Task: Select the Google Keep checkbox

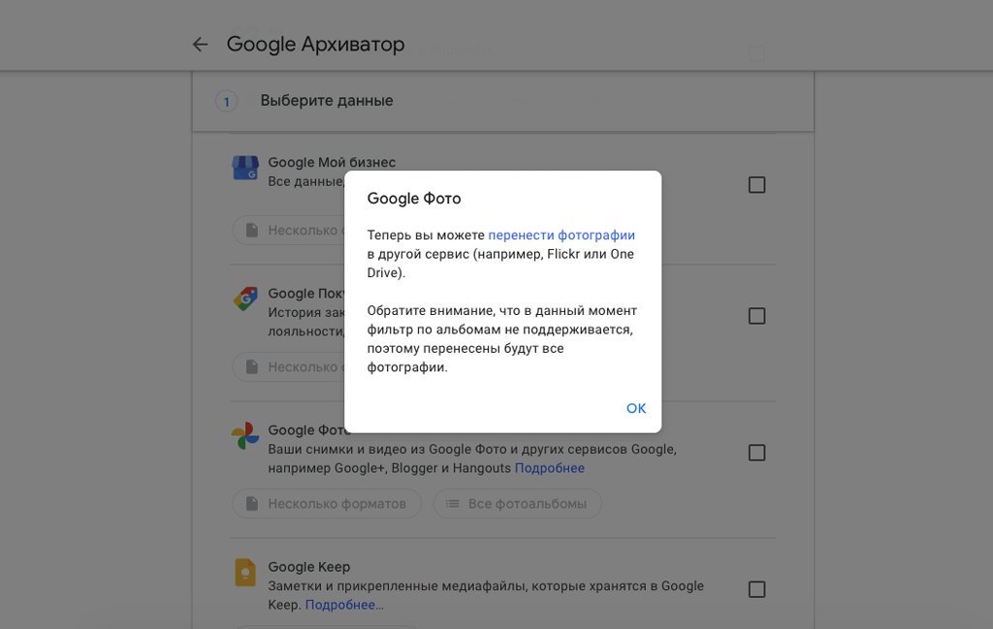Action: [756, 589]
